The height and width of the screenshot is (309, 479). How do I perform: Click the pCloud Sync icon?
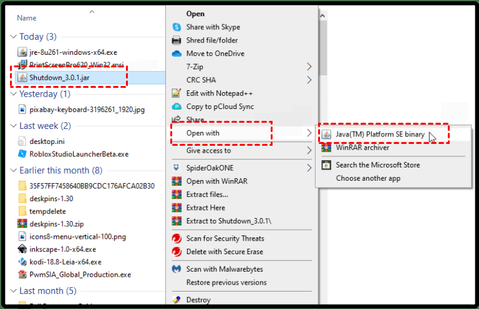[177, 107]
